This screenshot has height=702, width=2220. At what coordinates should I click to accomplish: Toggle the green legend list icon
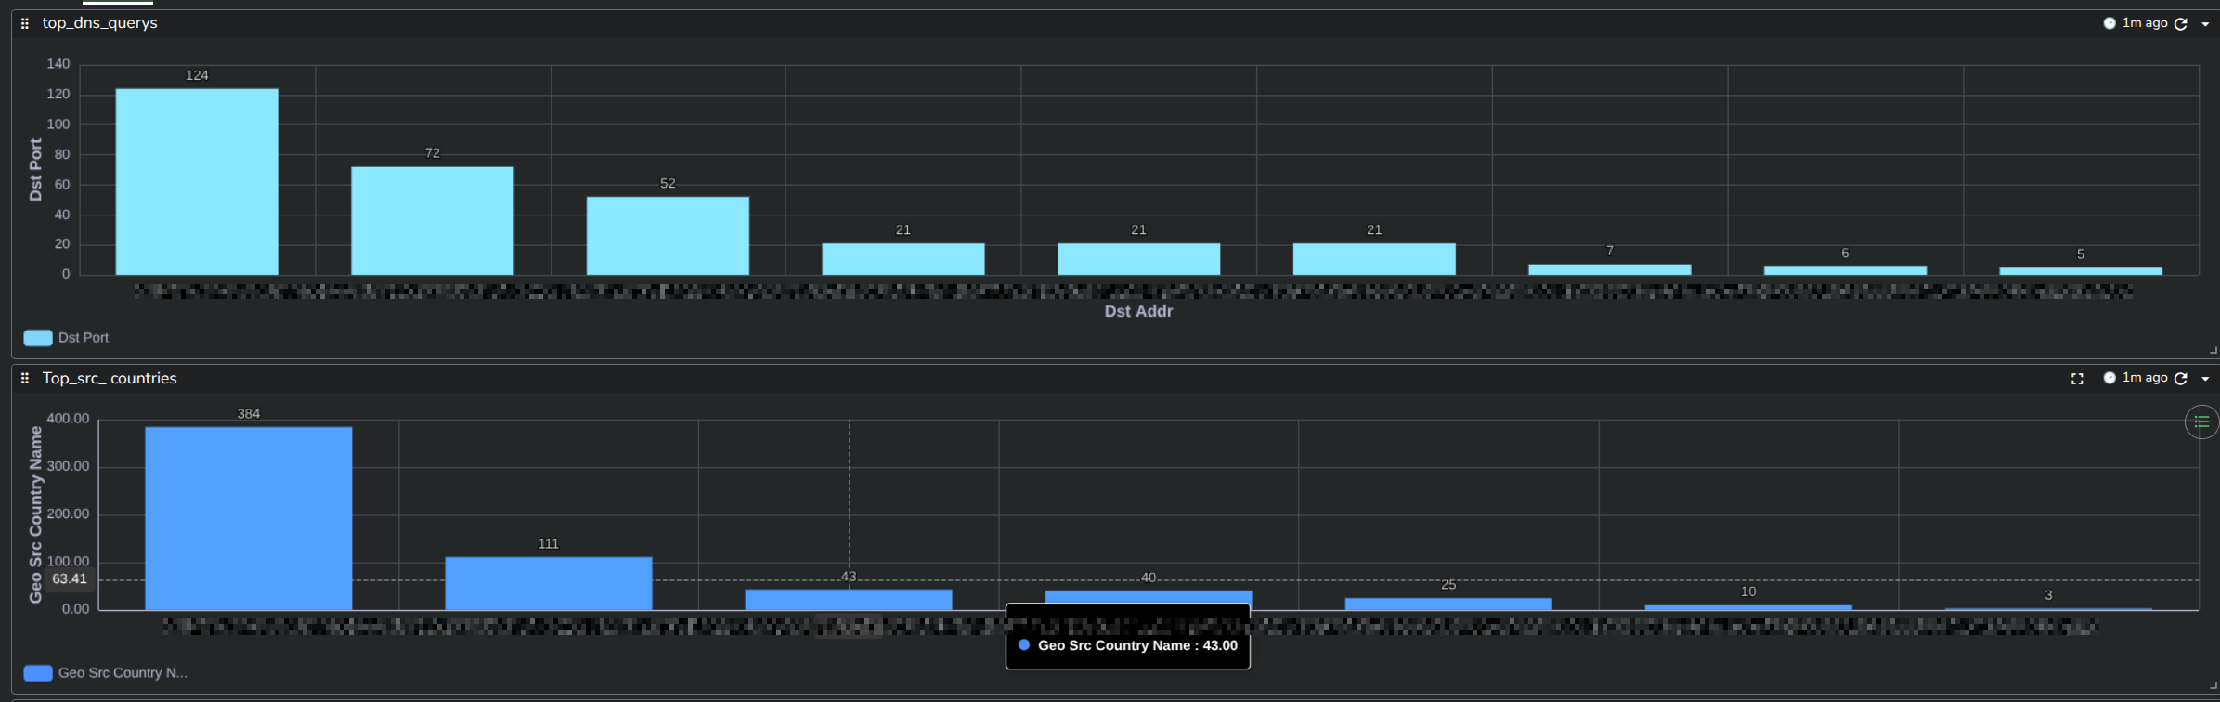(2201, 422)
